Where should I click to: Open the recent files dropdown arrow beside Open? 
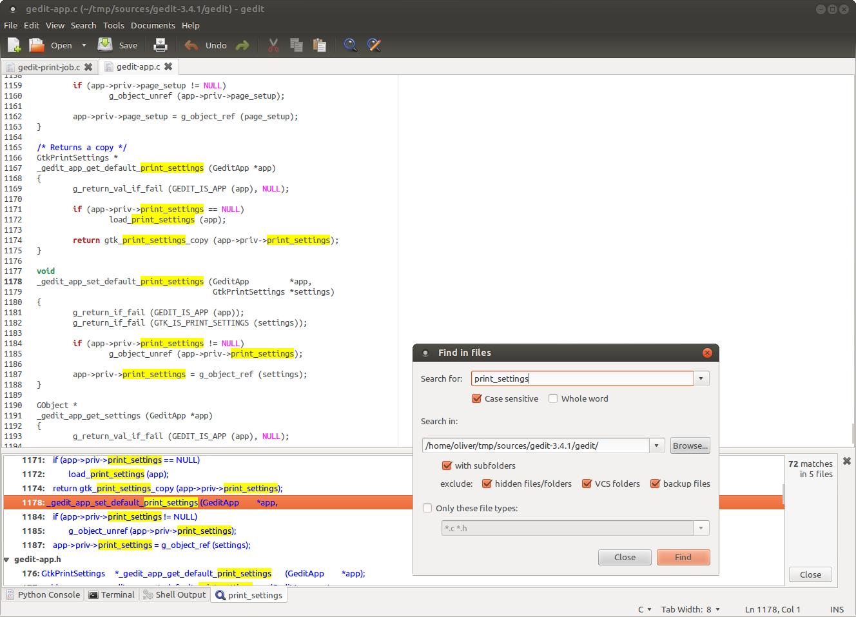(x=84, y=45)
